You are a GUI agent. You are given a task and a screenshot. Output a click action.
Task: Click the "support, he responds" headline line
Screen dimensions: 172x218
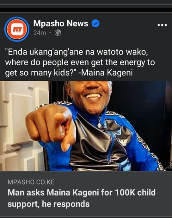coord(49,204)
